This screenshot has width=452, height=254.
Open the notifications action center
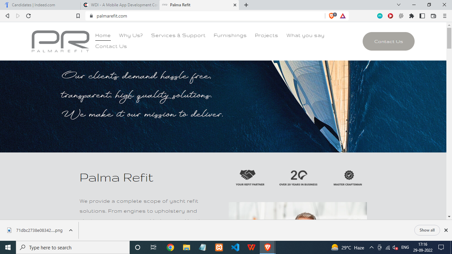point(441,247)
